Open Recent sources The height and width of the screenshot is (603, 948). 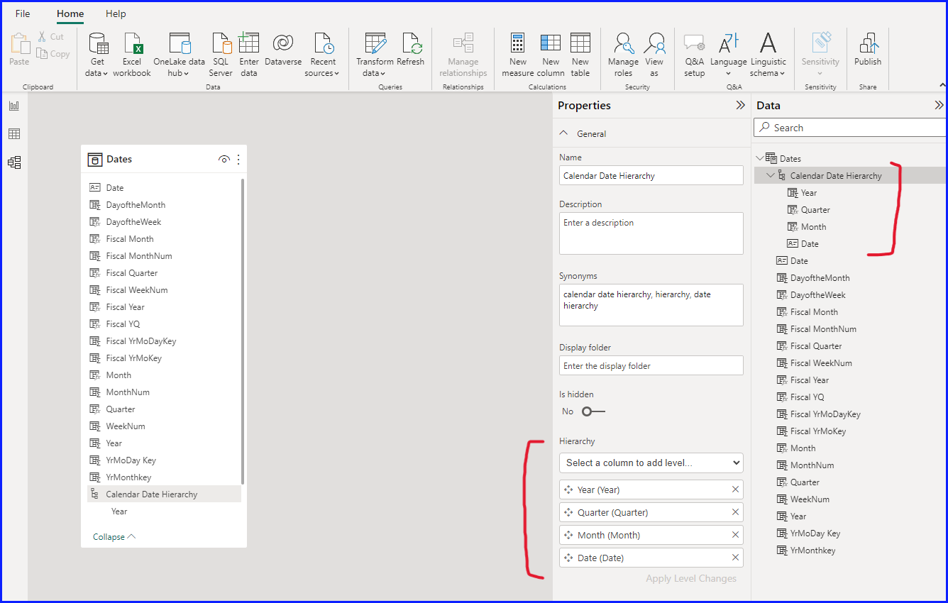(323, 55)
